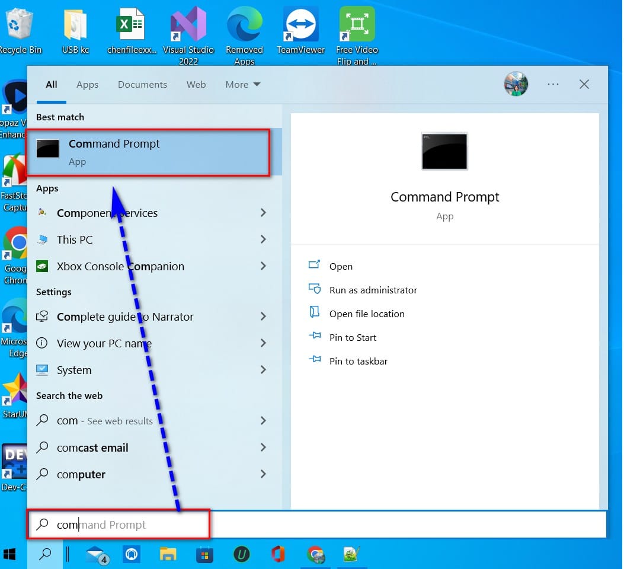Screen dimensions: 624x569
Task: Expand the Xbox Console Companion chevron
Action: coord(263,266)
